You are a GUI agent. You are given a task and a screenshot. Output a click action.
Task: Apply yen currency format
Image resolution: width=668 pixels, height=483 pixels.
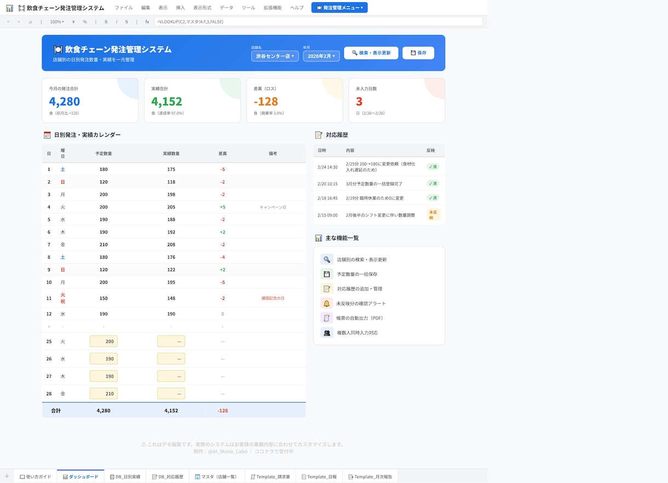74,22
